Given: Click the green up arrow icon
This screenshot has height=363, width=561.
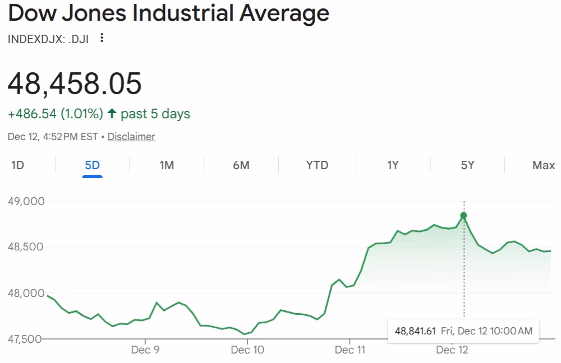Looking at the screenshot, I should pyautogui.click(x=112, y=114).
